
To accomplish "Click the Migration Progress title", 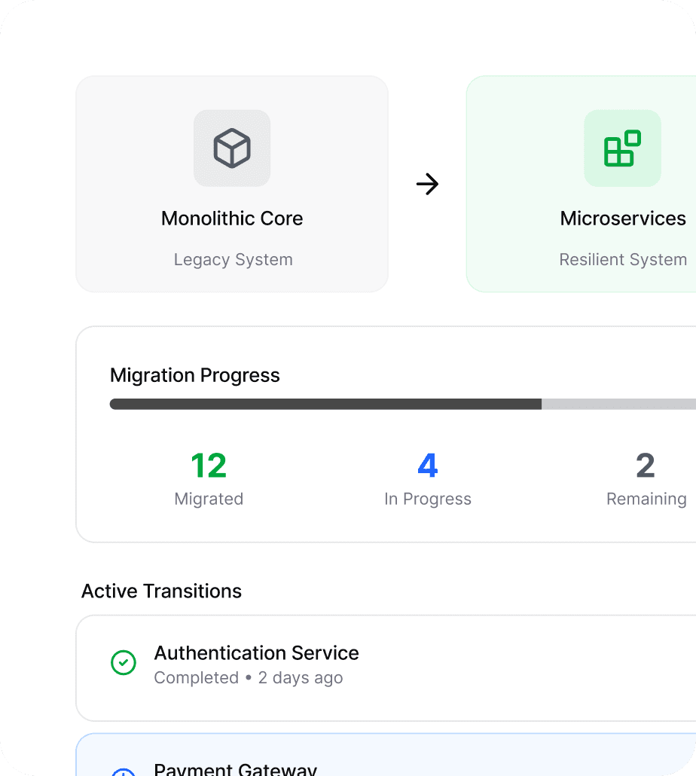I will coord(195,375).
